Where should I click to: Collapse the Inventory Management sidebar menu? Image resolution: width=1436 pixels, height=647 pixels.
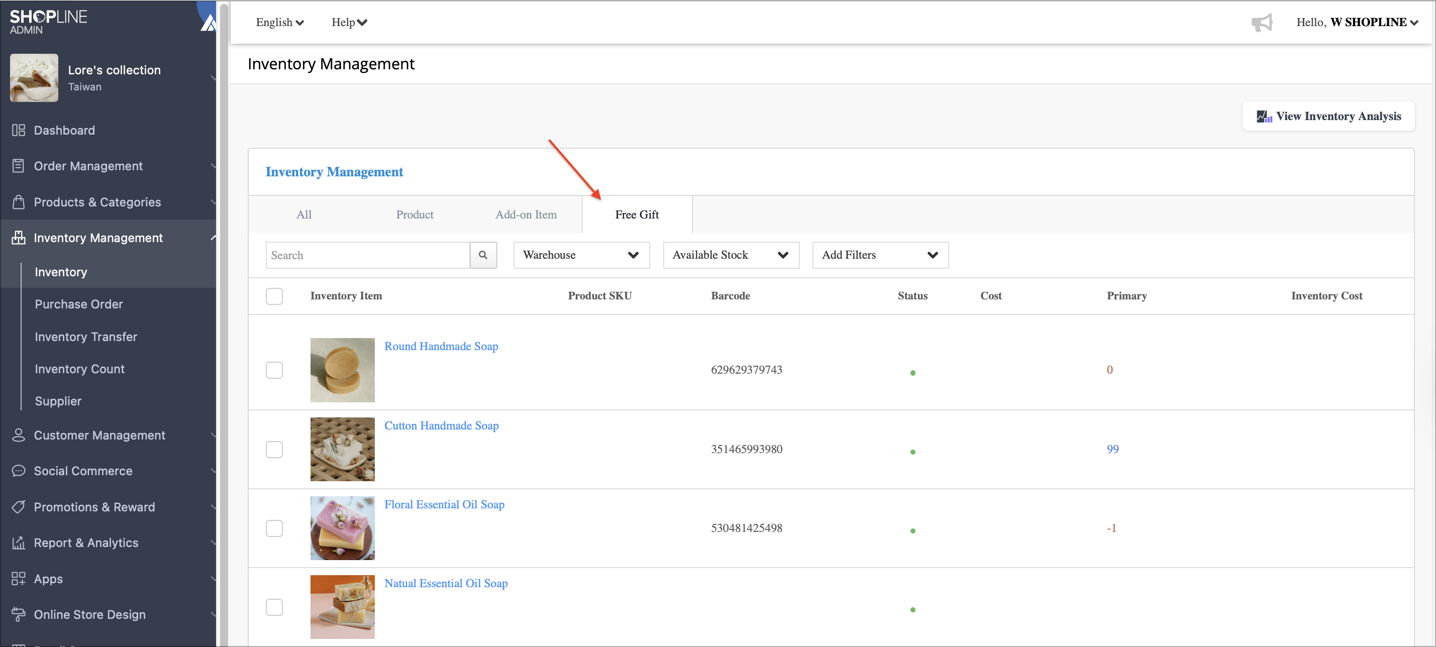click(213, 238)
